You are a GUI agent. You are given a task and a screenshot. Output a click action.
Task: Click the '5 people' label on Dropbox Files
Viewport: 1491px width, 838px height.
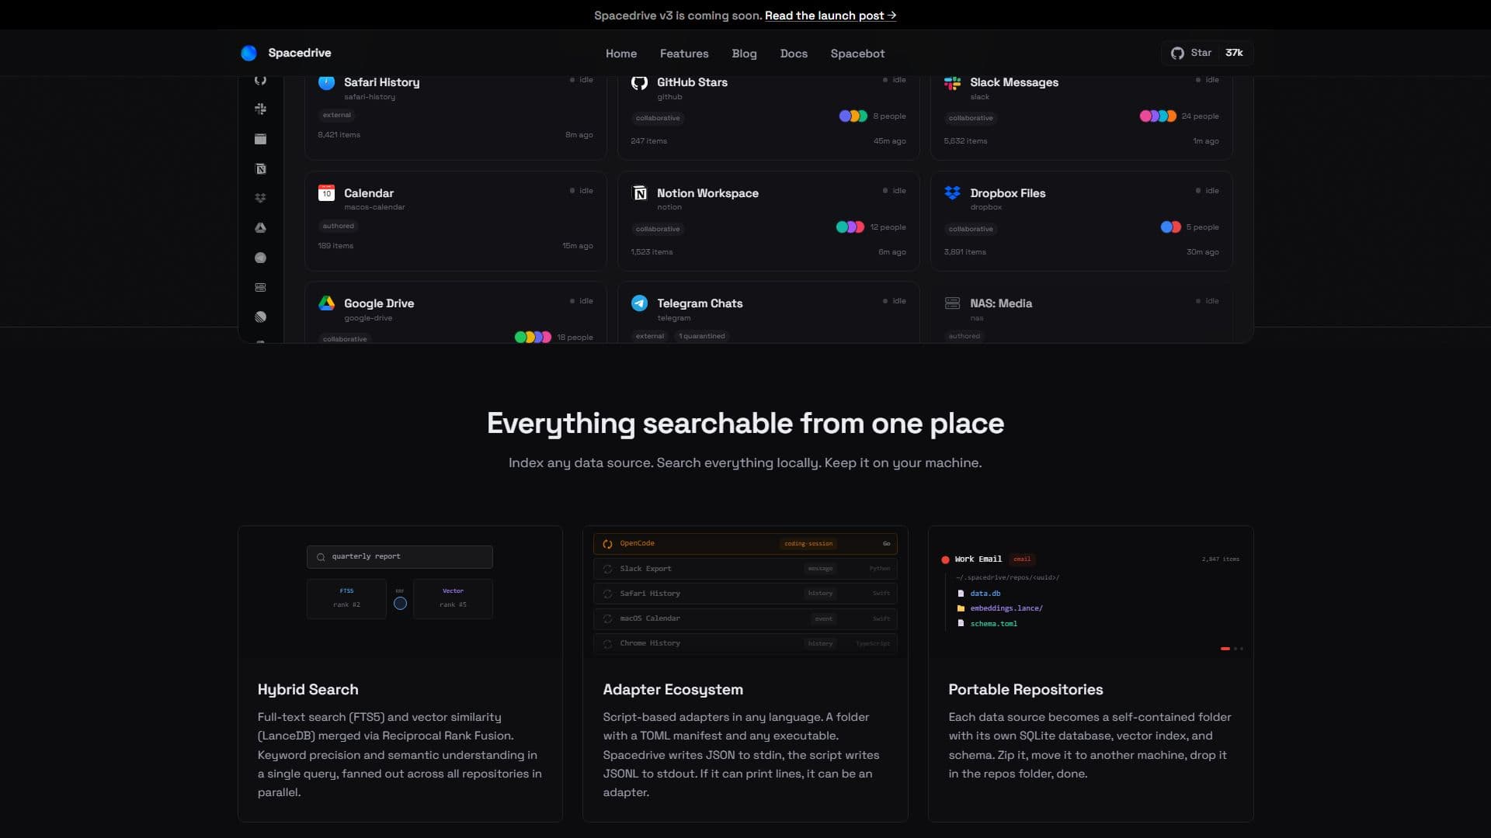click(1202, 227)
